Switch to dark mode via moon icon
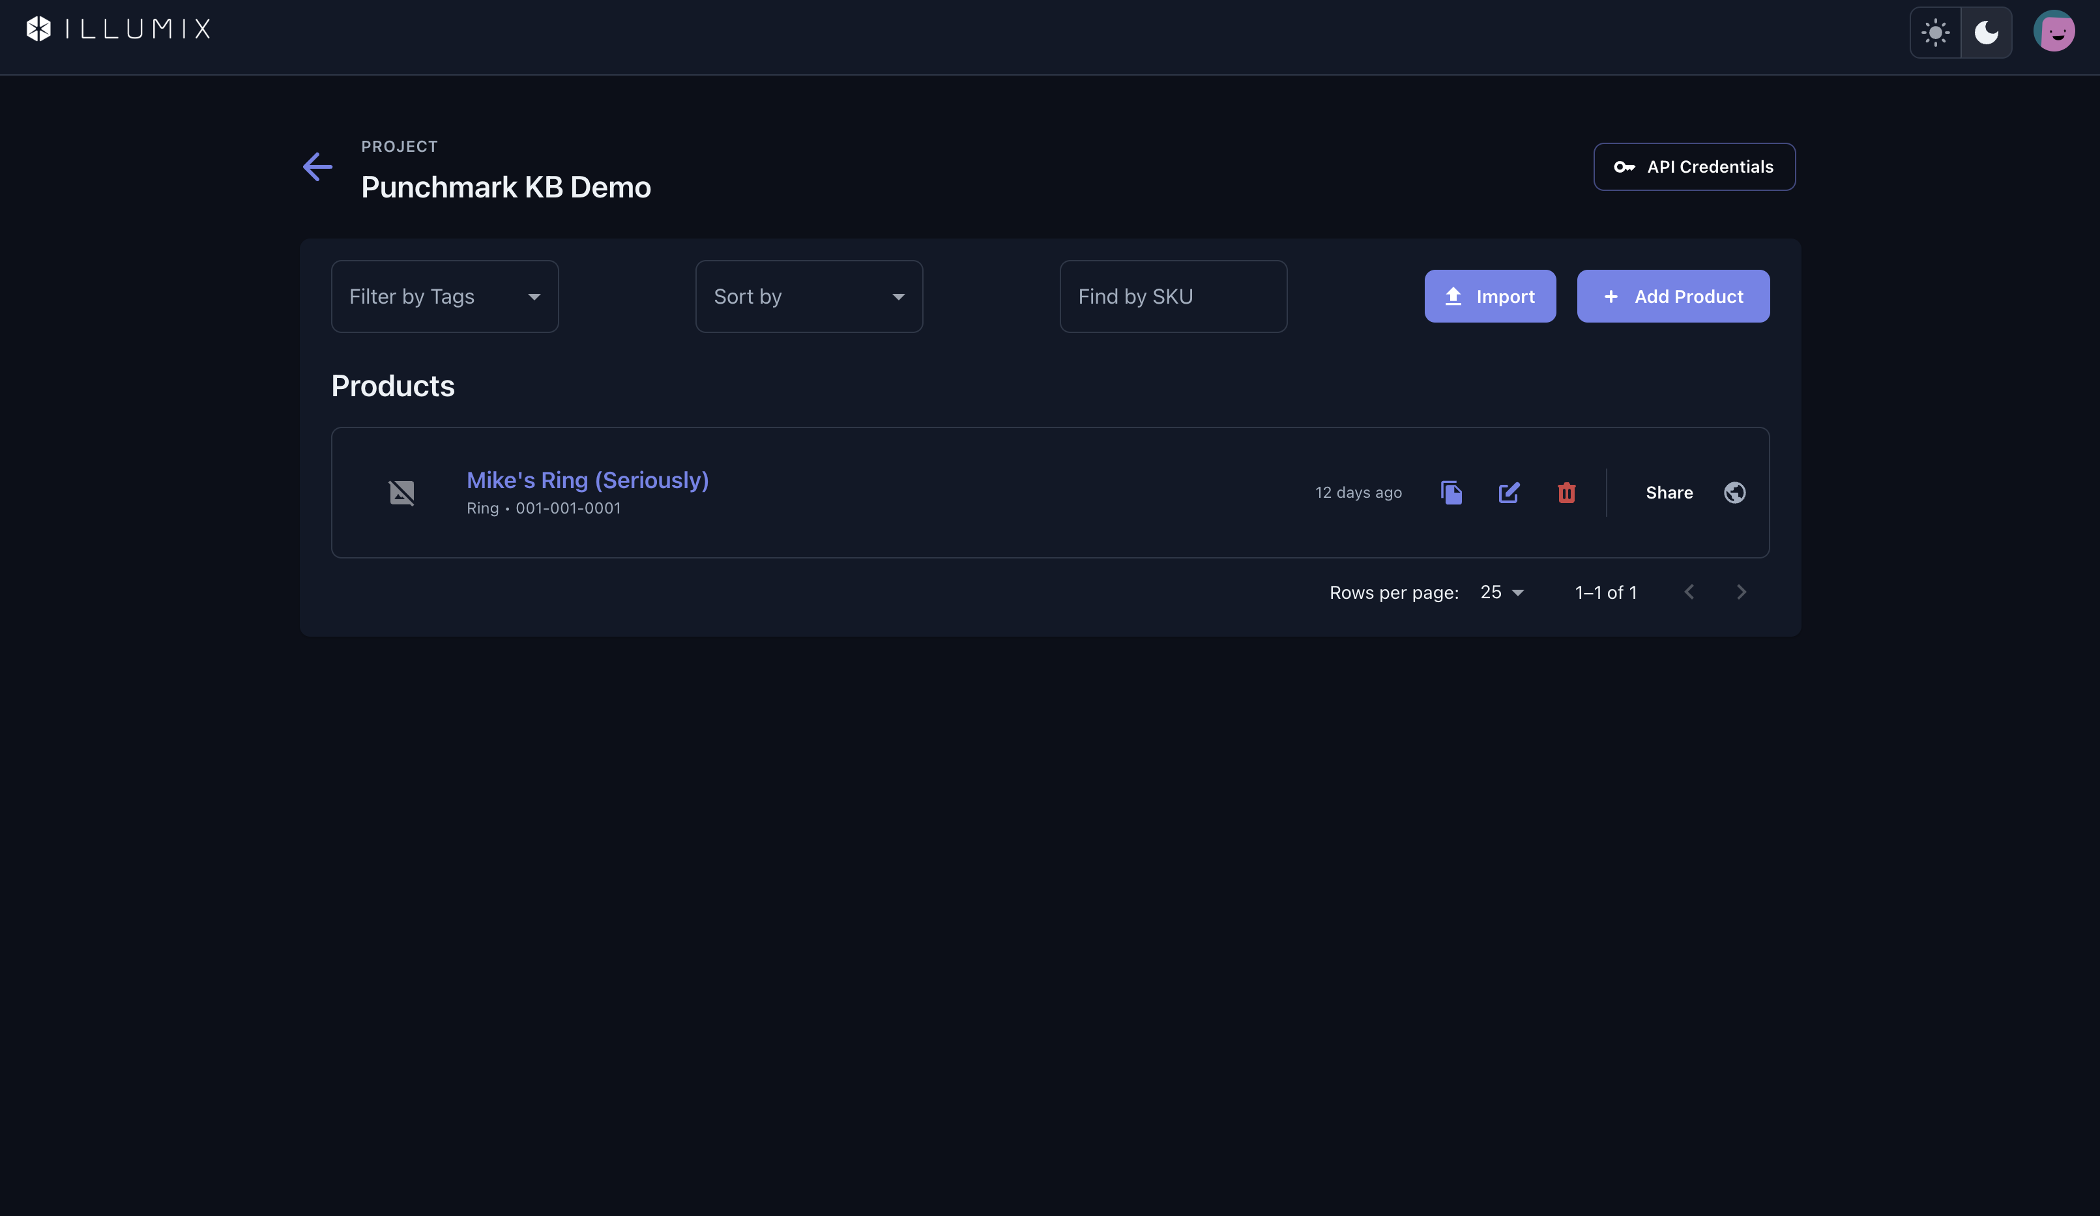Screen dimensions: 2100x1216 tap(1986, 33)
